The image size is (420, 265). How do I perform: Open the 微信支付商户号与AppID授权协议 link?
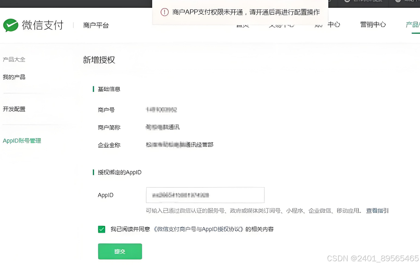click(x=198, y=229)
